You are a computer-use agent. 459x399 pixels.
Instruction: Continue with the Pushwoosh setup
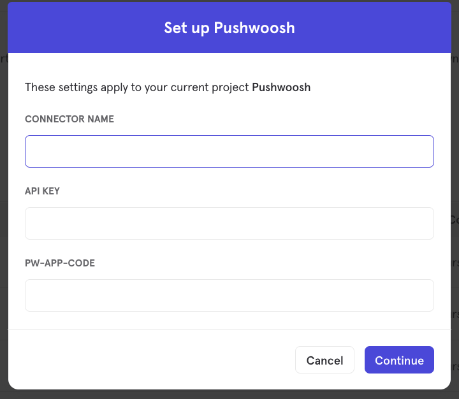399,360
